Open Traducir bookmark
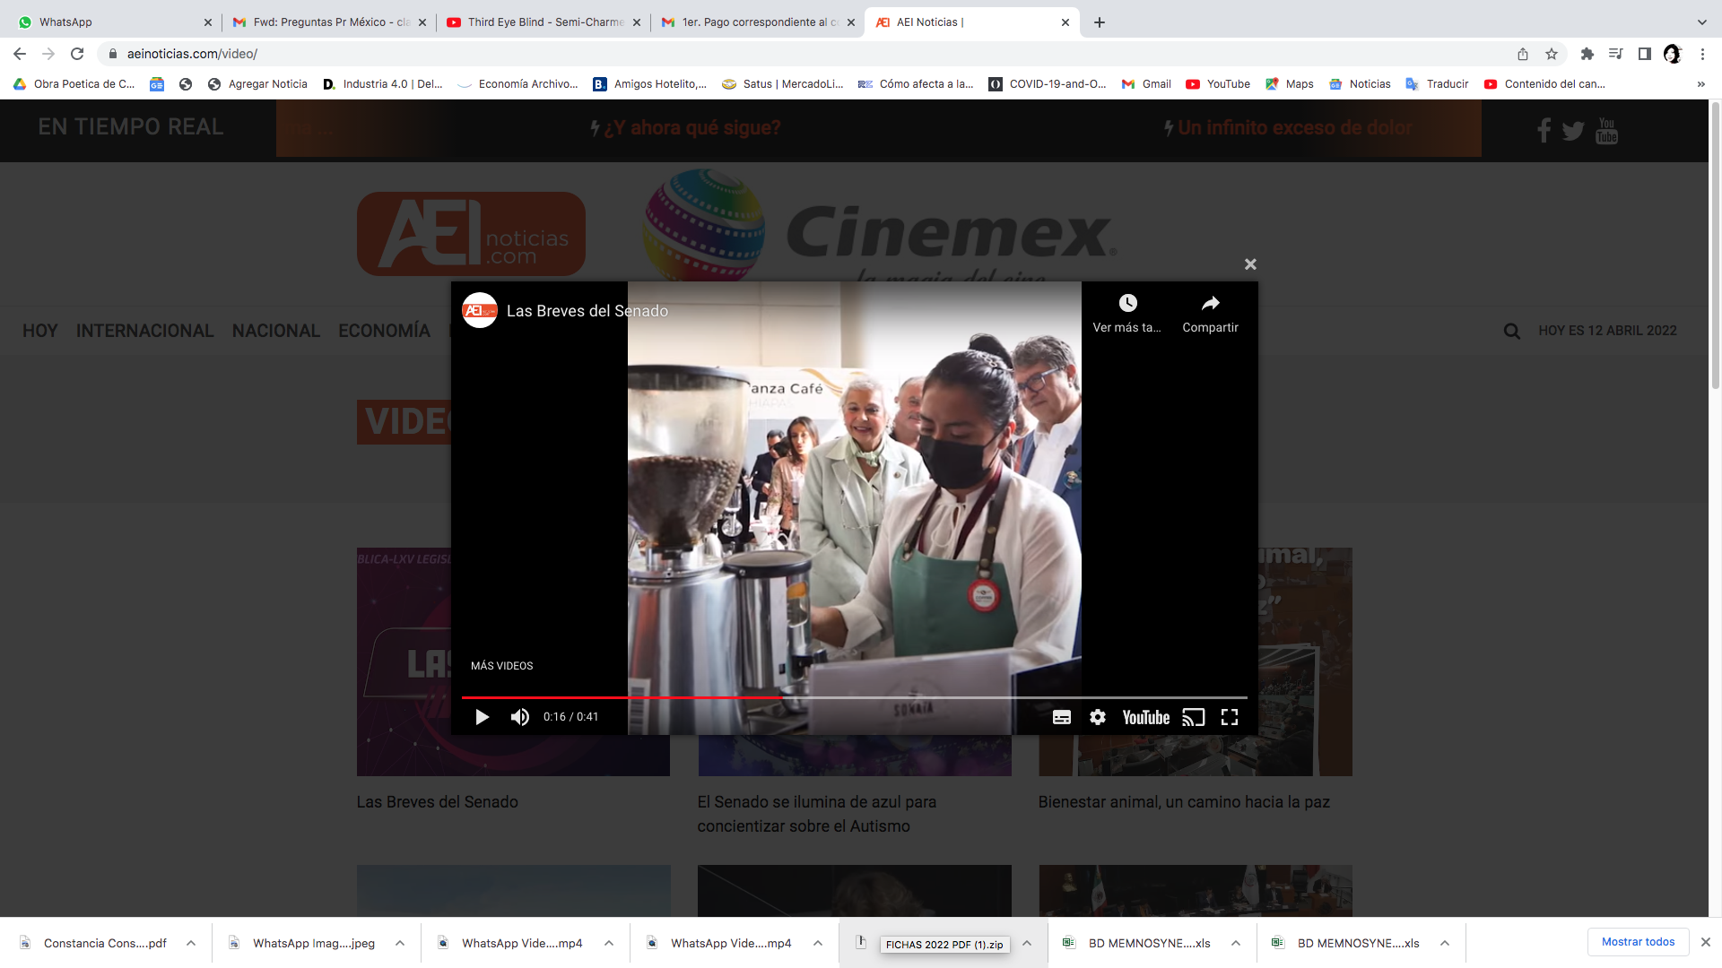 tap(1437, 84)
